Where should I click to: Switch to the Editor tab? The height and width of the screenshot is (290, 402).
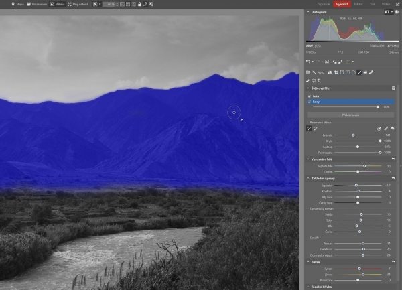coord(358,4)
